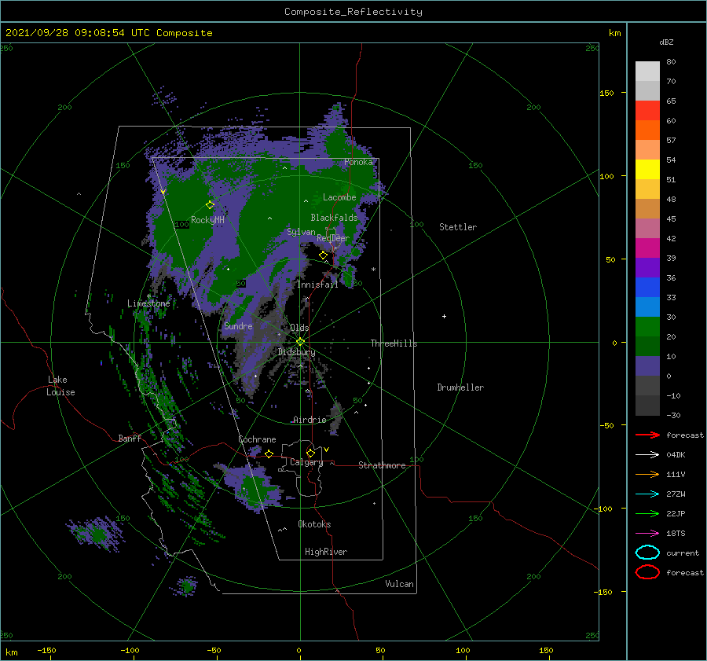
Task: Click the Limestone label
Action: [148, 303]
